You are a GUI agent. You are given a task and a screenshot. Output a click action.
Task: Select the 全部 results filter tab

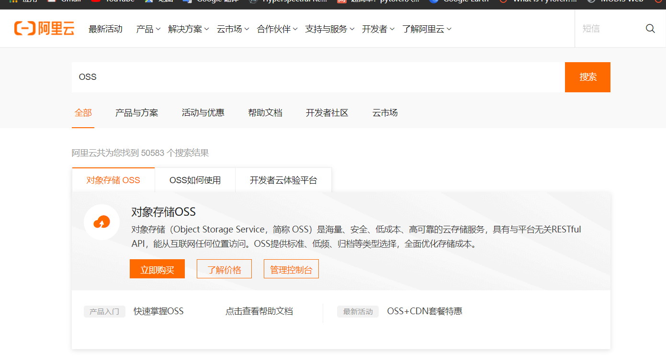tap(83, 113)
